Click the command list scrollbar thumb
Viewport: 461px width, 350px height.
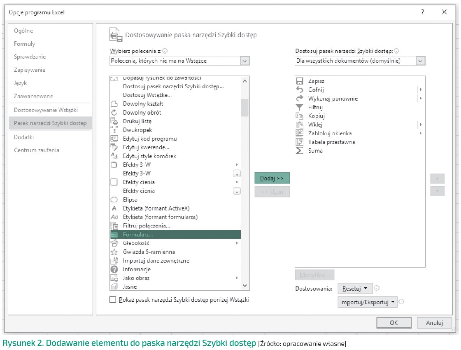(245, 108)
